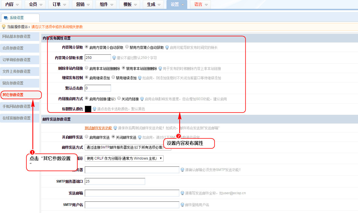Open the 营销 menu

click(x=82, y=5)
